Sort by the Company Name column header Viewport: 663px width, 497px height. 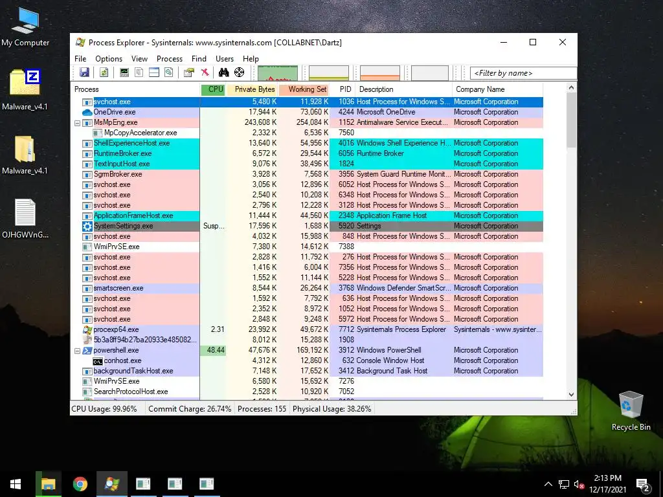[497, 89]
